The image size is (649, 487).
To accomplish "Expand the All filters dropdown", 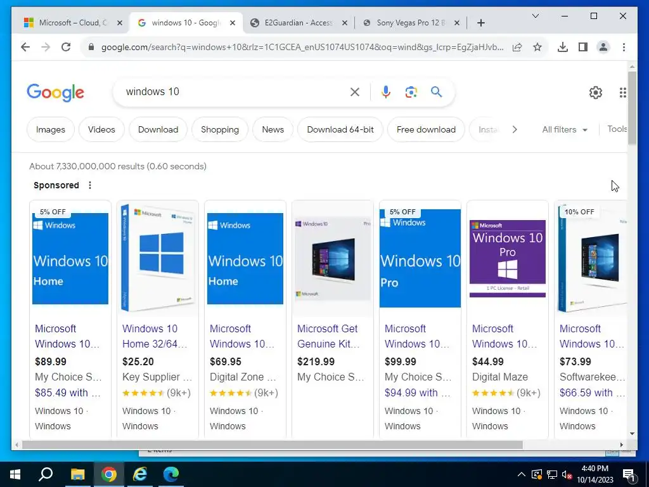I will 565,129.
